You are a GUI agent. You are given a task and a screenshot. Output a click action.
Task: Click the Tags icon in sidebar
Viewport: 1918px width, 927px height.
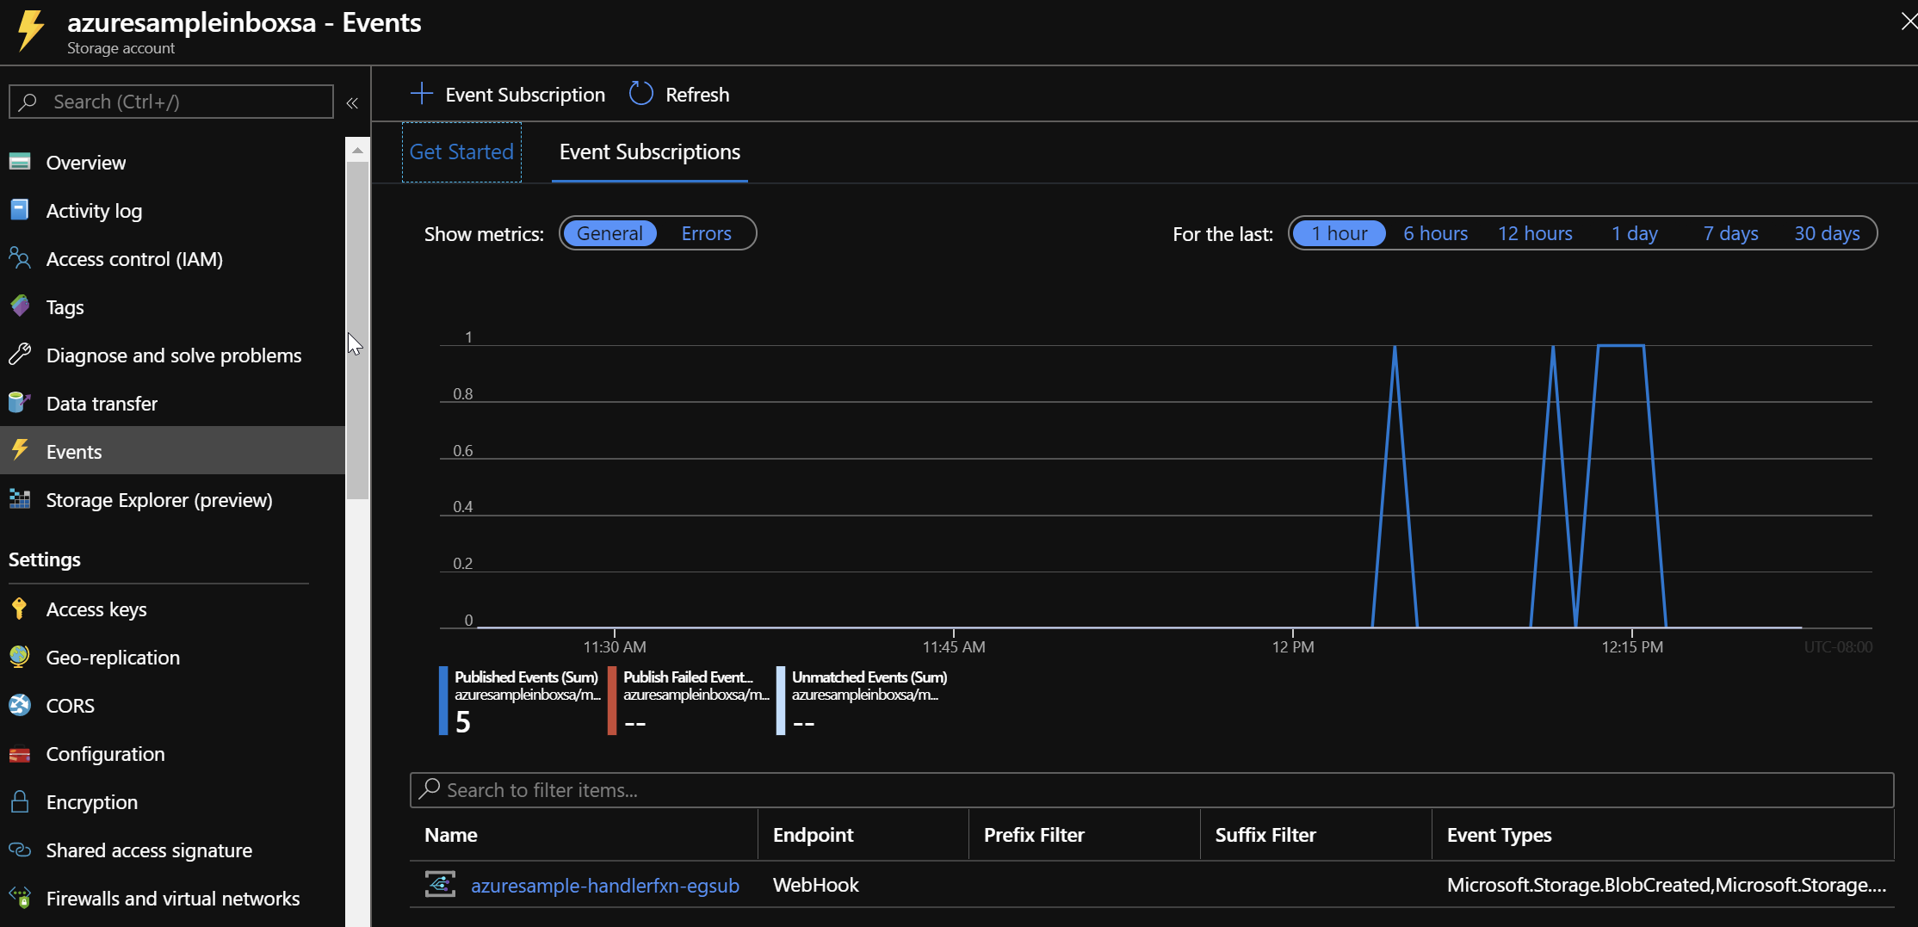(x=20, y=306)
